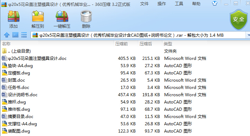
Task: Select the file name 垫块-A4.dwg
Action: pyautogui.click(x=20, y=65)
